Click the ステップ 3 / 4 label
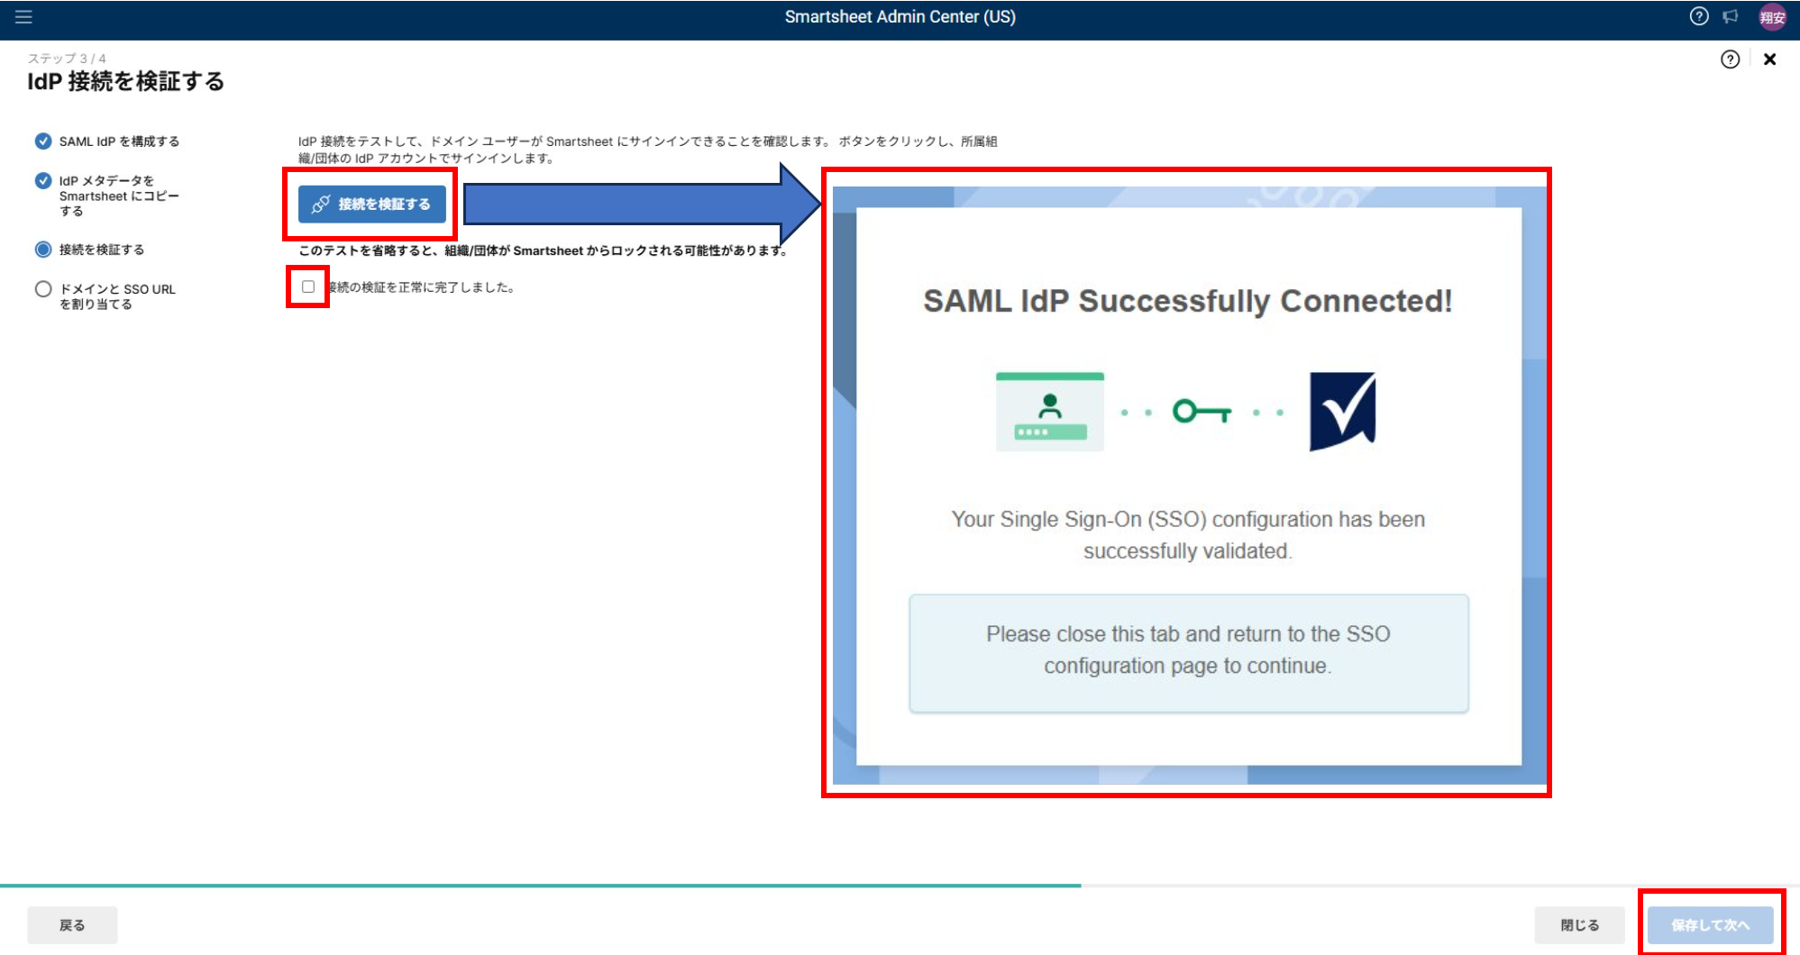 (x=67, y=58)
